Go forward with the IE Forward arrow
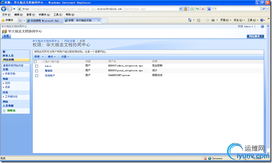 10,9
